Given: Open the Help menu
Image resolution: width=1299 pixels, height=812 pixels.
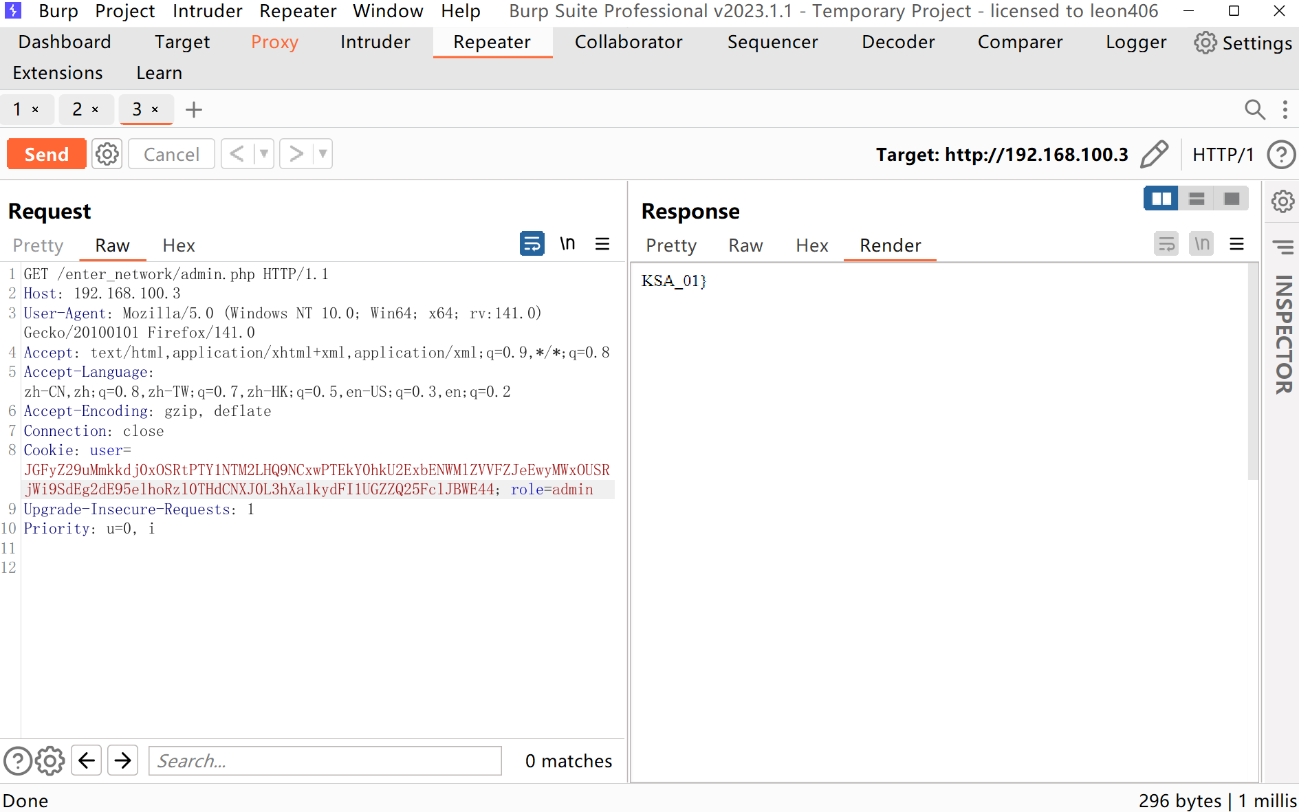Looking at the screenshot, I should tap(461, 11).
